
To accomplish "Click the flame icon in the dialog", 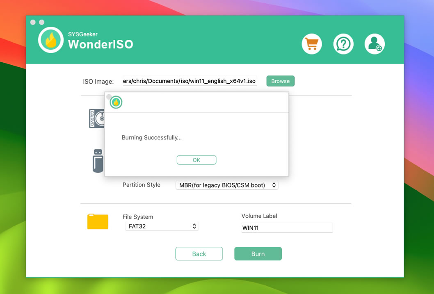I will tap(116, 103).
